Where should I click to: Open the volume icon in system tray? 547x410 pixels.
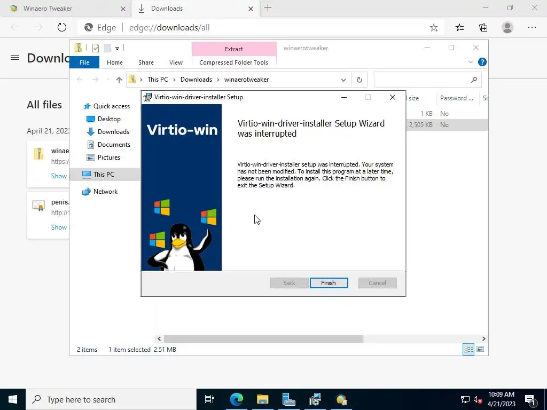(x=477, y=399)
